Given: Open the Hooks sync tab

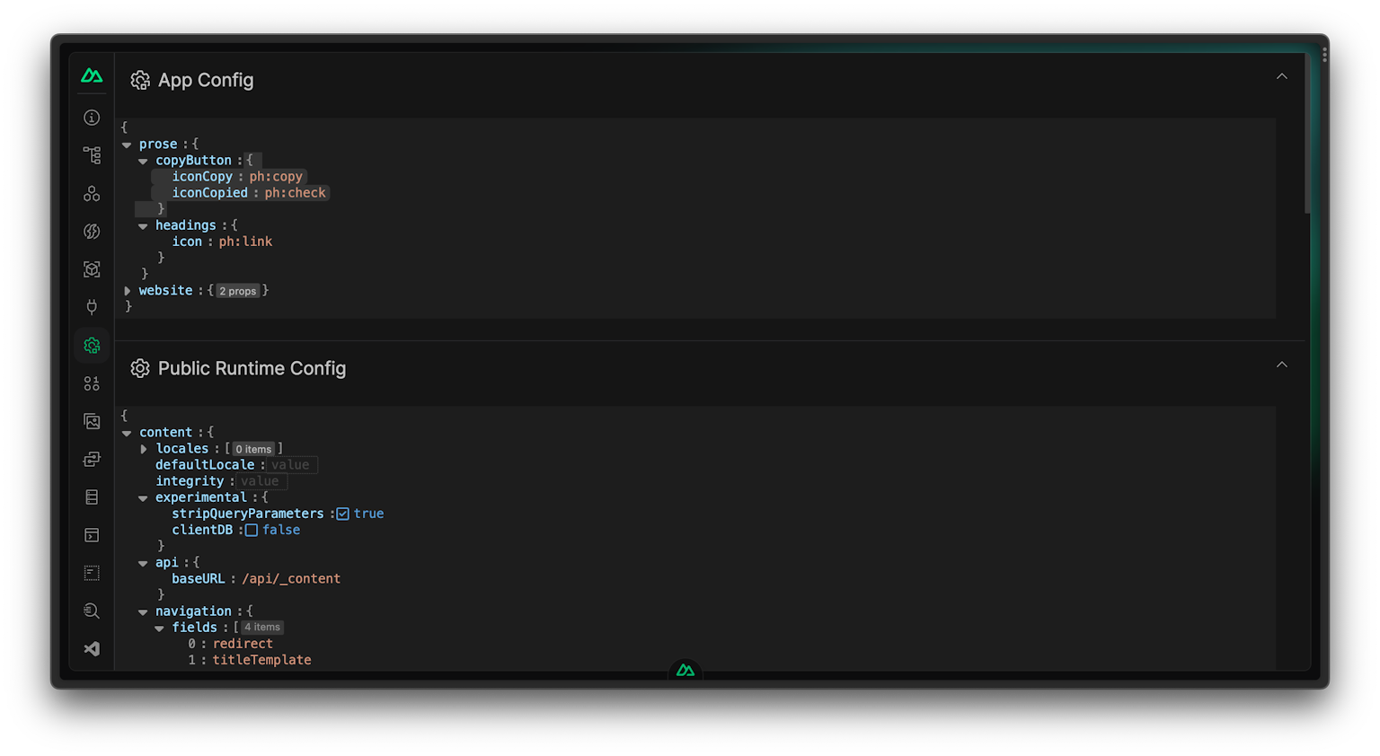Looking at the screenshot, I should click(x=92, y=459).
